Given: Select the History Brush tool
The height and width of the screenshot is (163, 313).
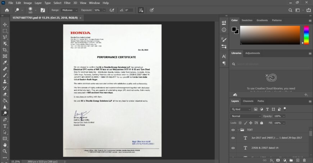Looking at the screenshot, I should pyautogui.click(x=5, y=88).
